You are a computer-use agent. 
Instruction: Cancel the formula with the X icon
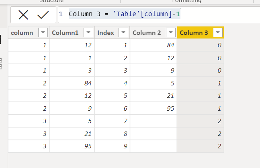pyautogui.click(x=23, y=15)
